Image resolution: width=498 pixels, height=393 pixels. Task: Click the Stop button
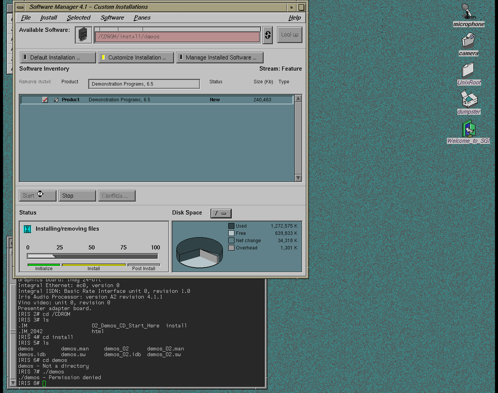(77, 196)
